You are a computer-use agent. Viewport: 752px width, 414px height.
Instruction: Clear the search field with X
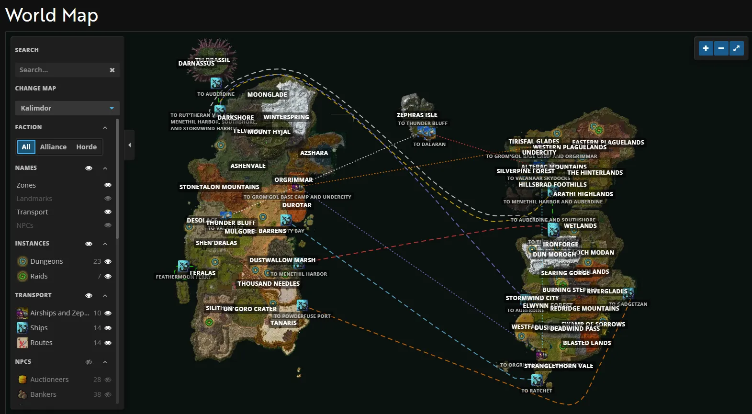112,70
